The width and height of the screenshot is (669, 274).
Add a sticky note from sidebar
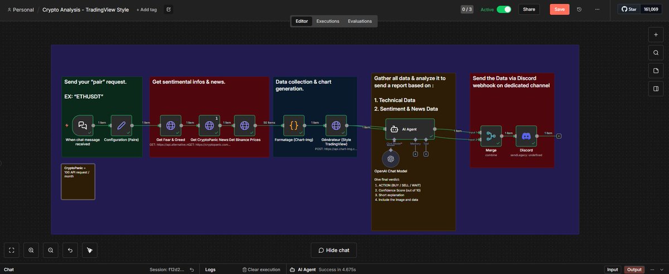tap(656, 71)
